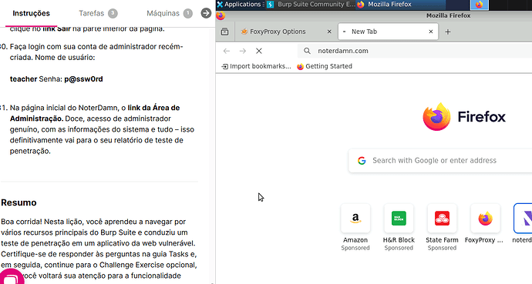Screen dimensions: 532x284
Task: Click the Máquinas count badge
Action: click(187, 14)
